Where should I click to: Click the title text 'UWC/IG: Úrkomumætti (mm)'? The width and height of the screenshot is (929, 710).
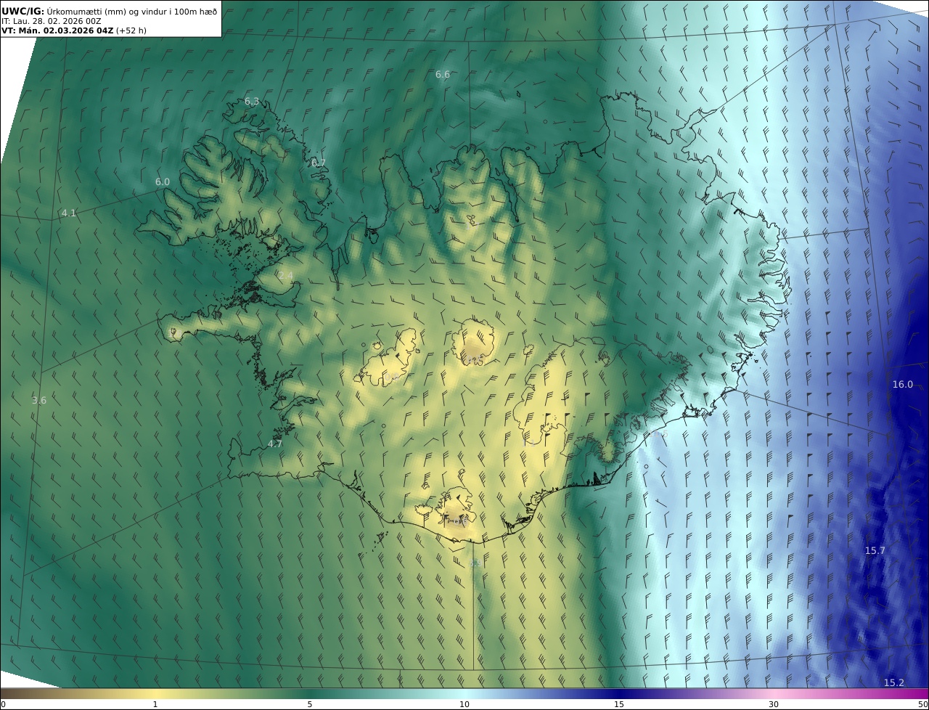(x=64, y=11)
